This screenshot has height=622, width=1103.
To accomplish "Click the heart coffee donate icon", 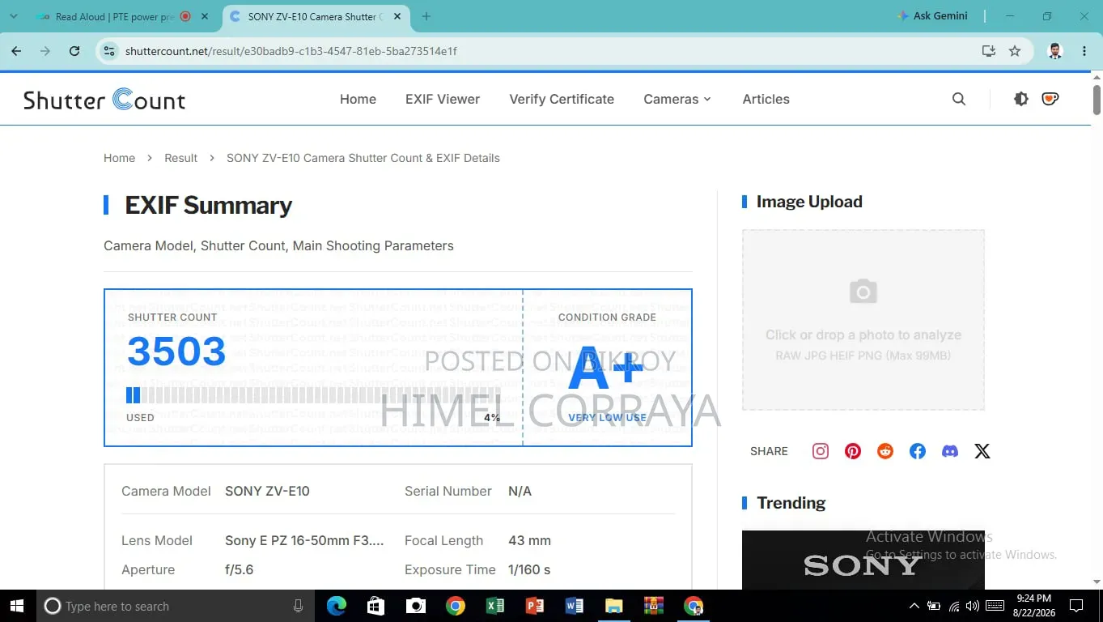I will pyautogui.click(x=1050, y=99).
